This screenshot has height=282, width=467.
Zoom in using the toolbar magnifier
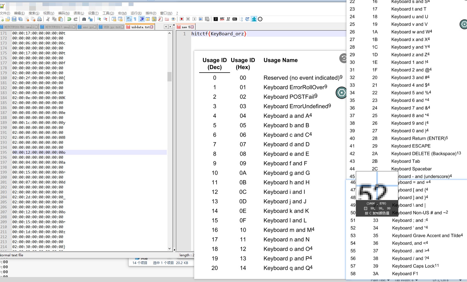click(x=99, y=19)
